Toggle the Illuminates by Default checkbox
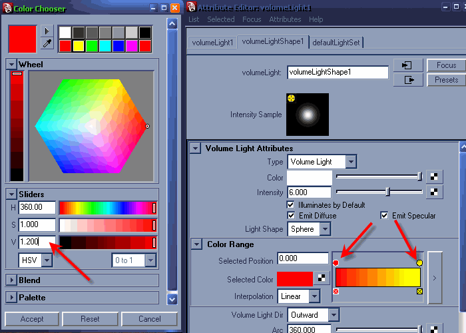Screen dimensions: 466x333 tap(291, 204)
